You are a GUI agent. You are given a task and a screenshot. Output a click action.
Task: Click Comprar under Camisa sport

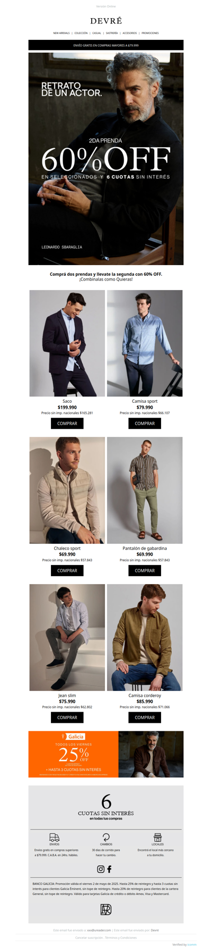[145, 424]
